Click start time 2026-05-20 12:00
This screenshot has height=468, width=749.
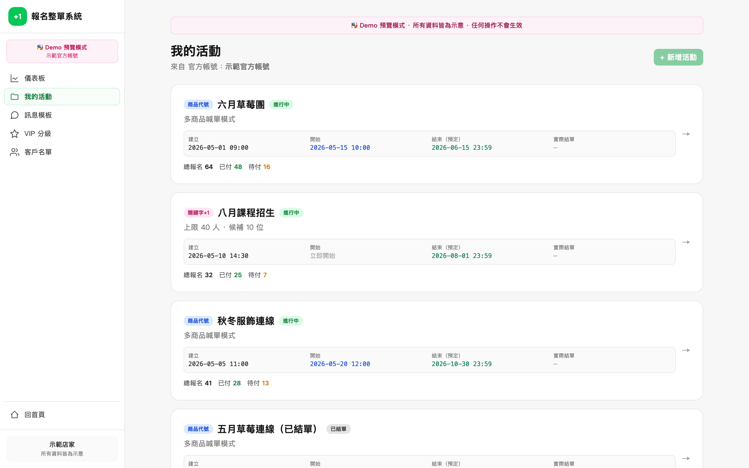tap(340, 364)
